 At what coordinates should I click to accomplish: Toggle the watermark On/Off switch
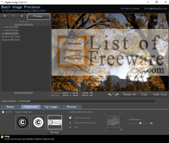pos(3,112)
